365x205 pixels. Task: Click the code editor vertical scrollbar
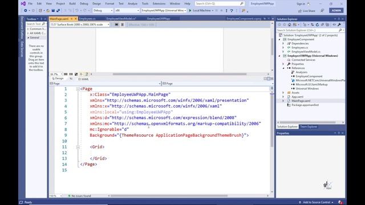tap(271, 120)
